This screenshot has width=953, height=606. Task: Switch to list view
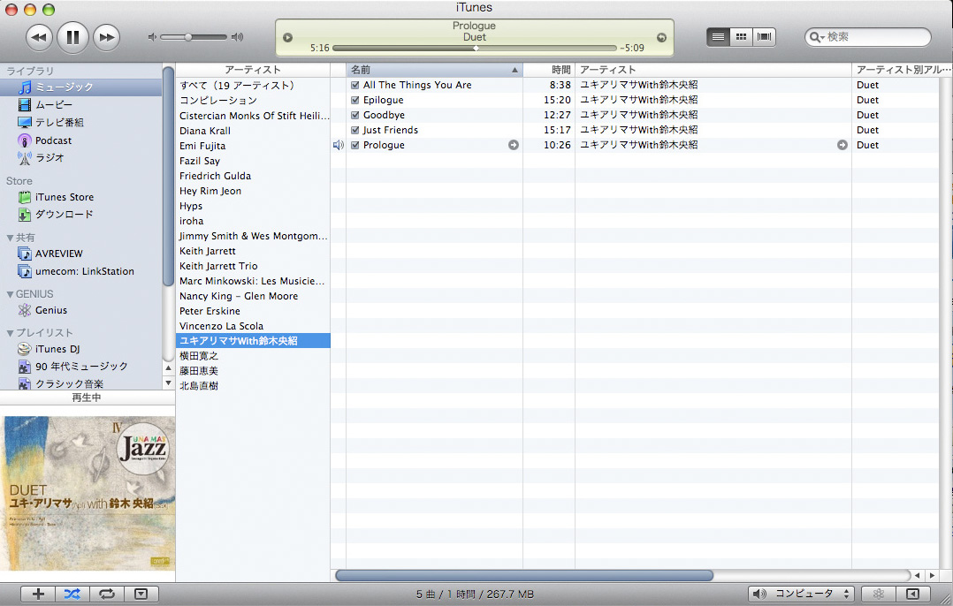click(719, 37)
